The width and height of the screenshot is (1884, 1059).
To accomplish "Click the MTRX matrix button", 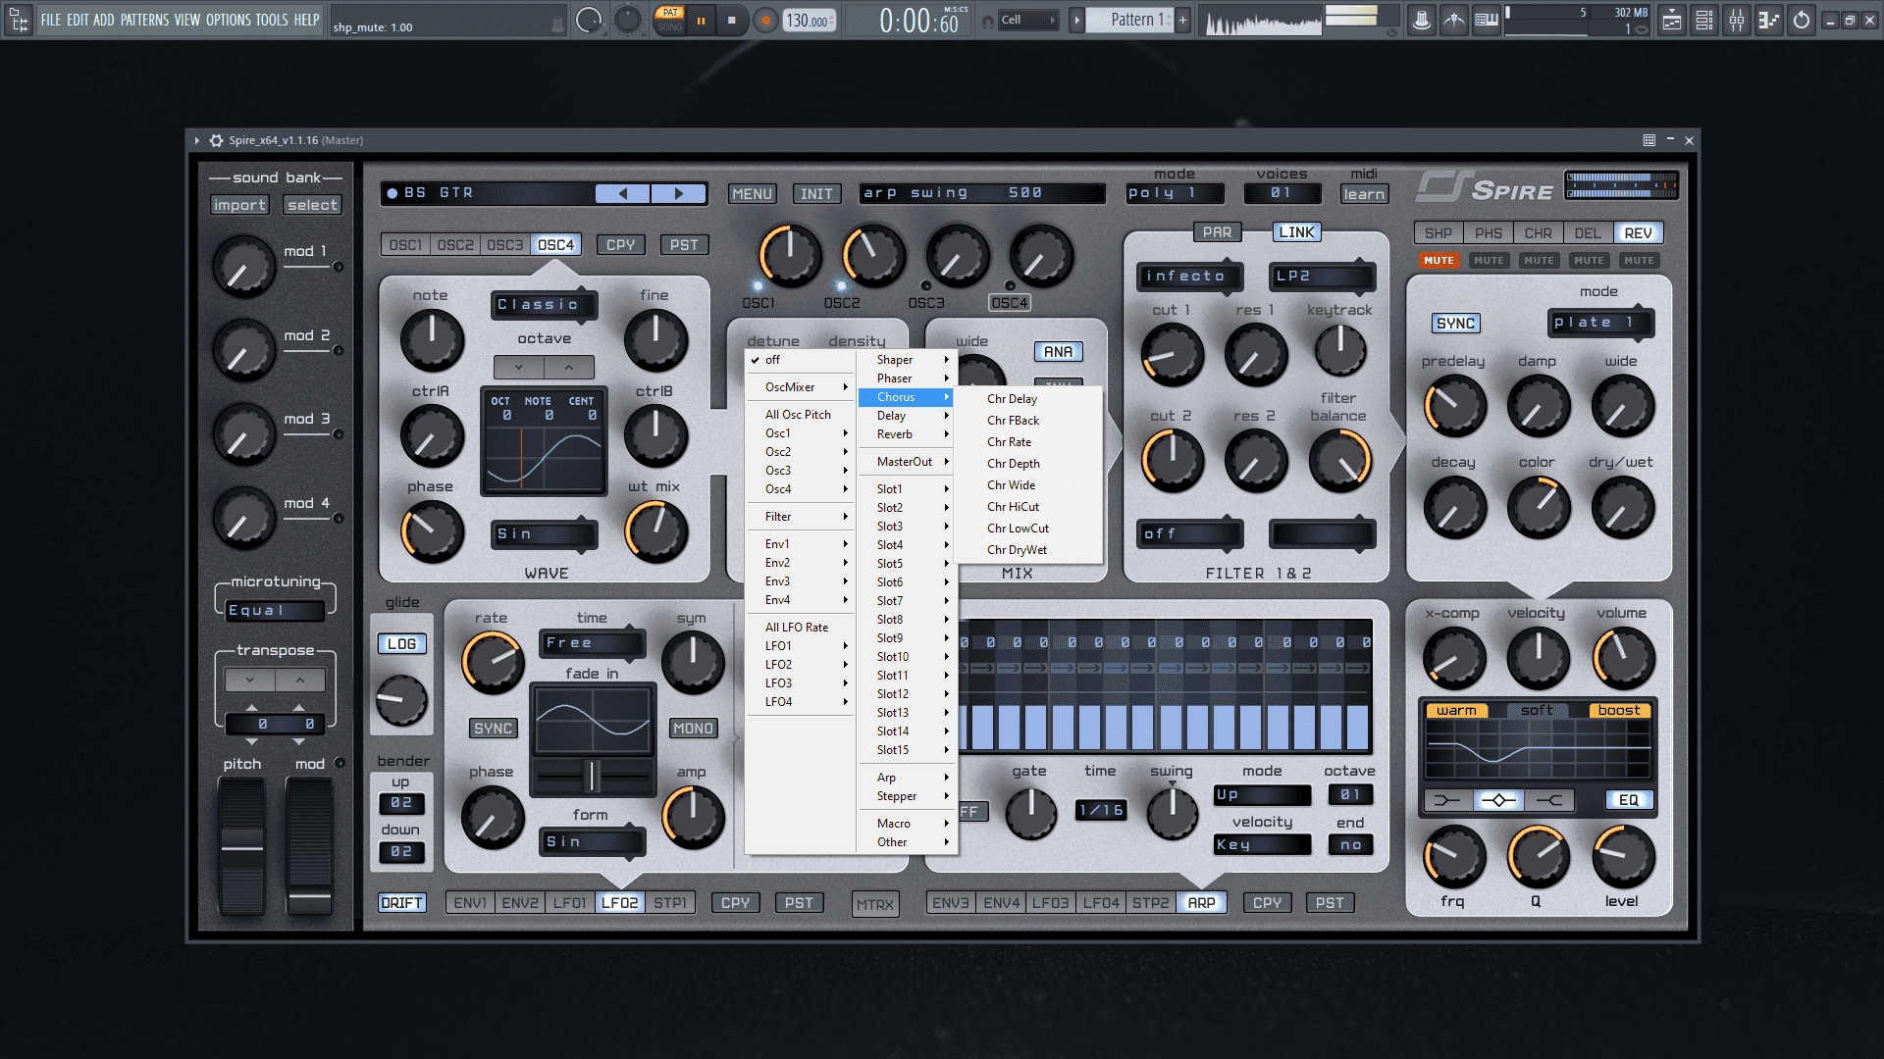I will (x=874, y=905).
